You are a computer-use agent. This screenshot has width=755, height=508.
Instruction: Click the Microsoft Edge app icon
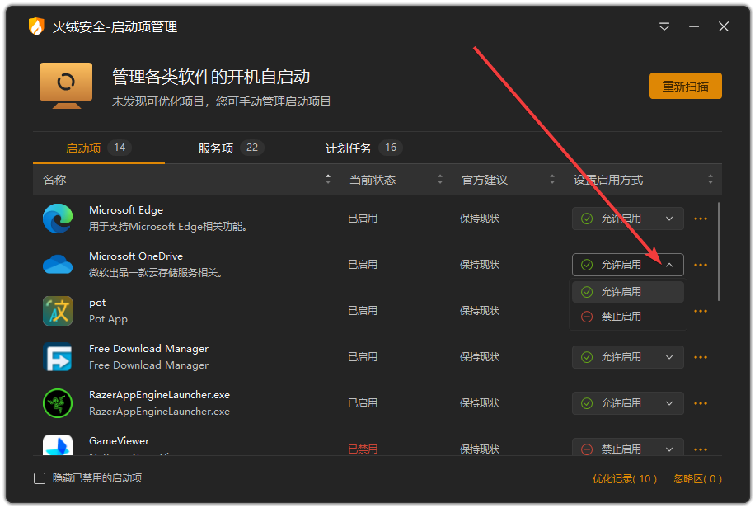58,219
